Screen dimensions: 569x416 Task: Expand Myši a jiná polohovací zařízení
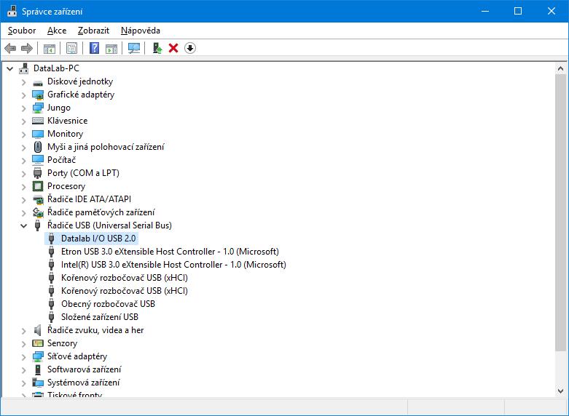[24, 147]
